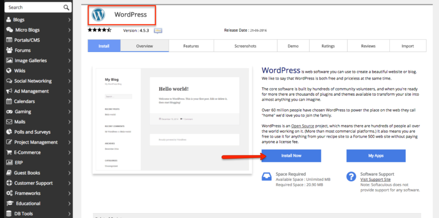
Task: Expand the Wikis category chevron
Action: point(69,71)
